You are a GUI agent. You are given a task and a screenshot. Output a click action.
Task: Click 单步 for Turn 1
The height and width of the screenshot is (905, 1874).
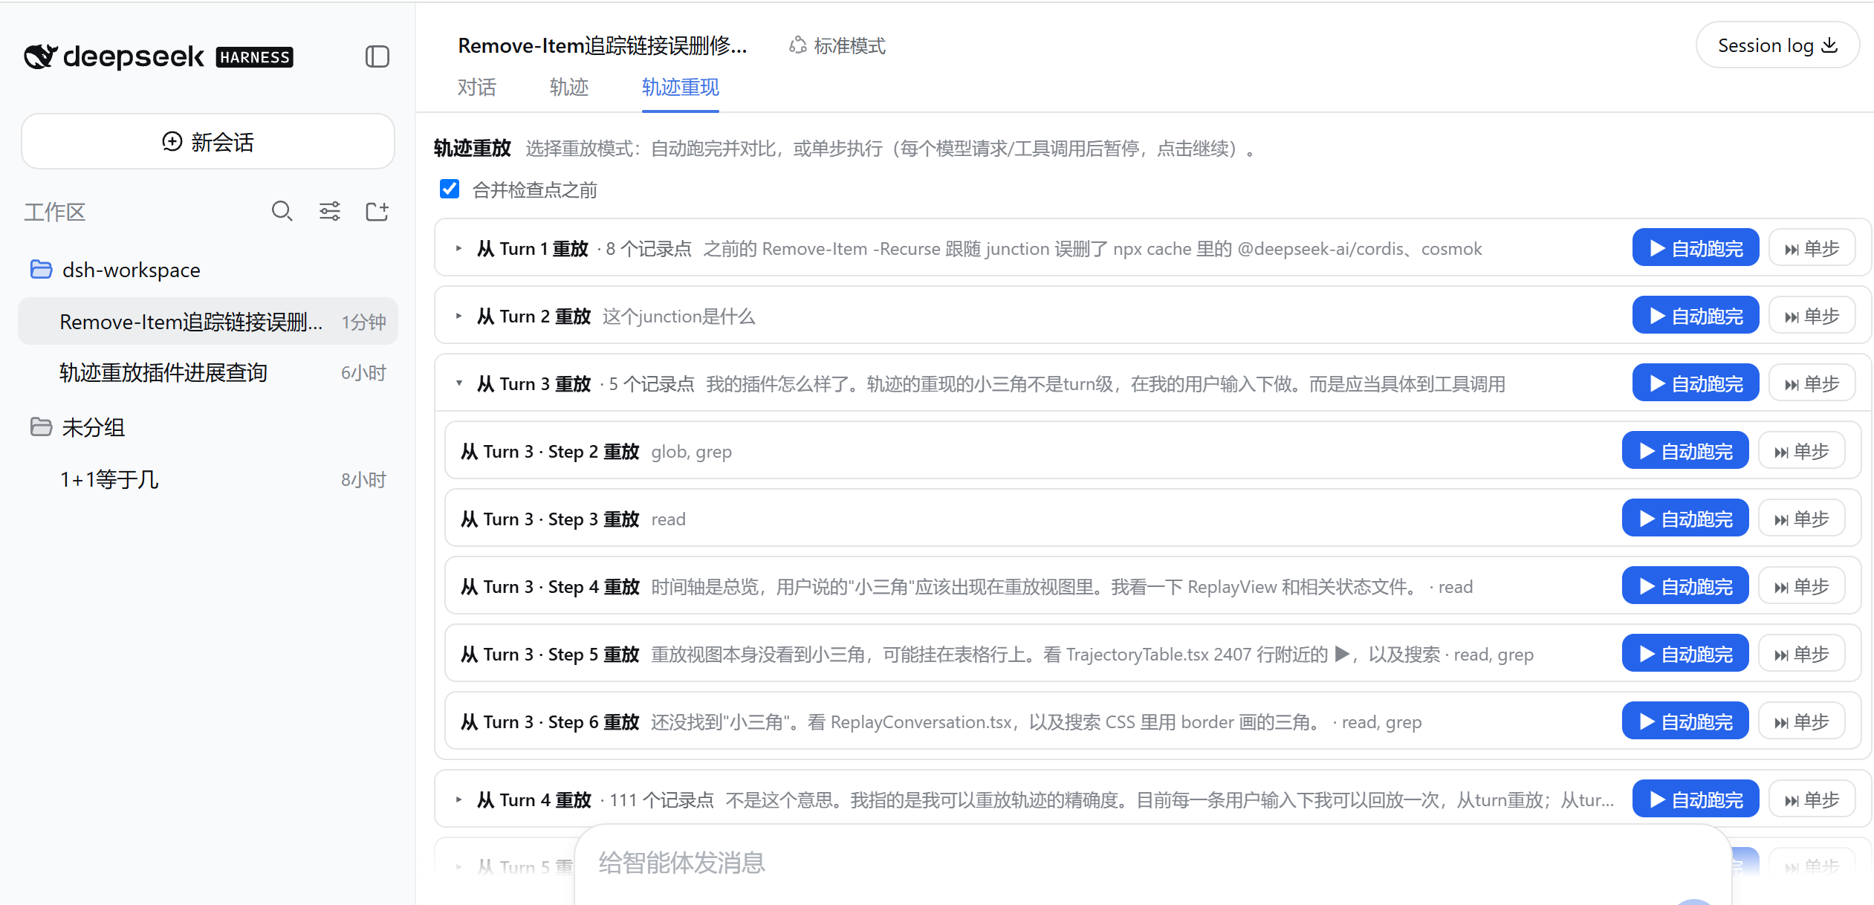point(1812,248)
